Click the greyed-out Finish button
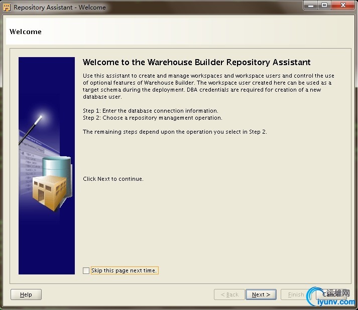The width and height of the screenshot is (358, 310). point(295,294)
